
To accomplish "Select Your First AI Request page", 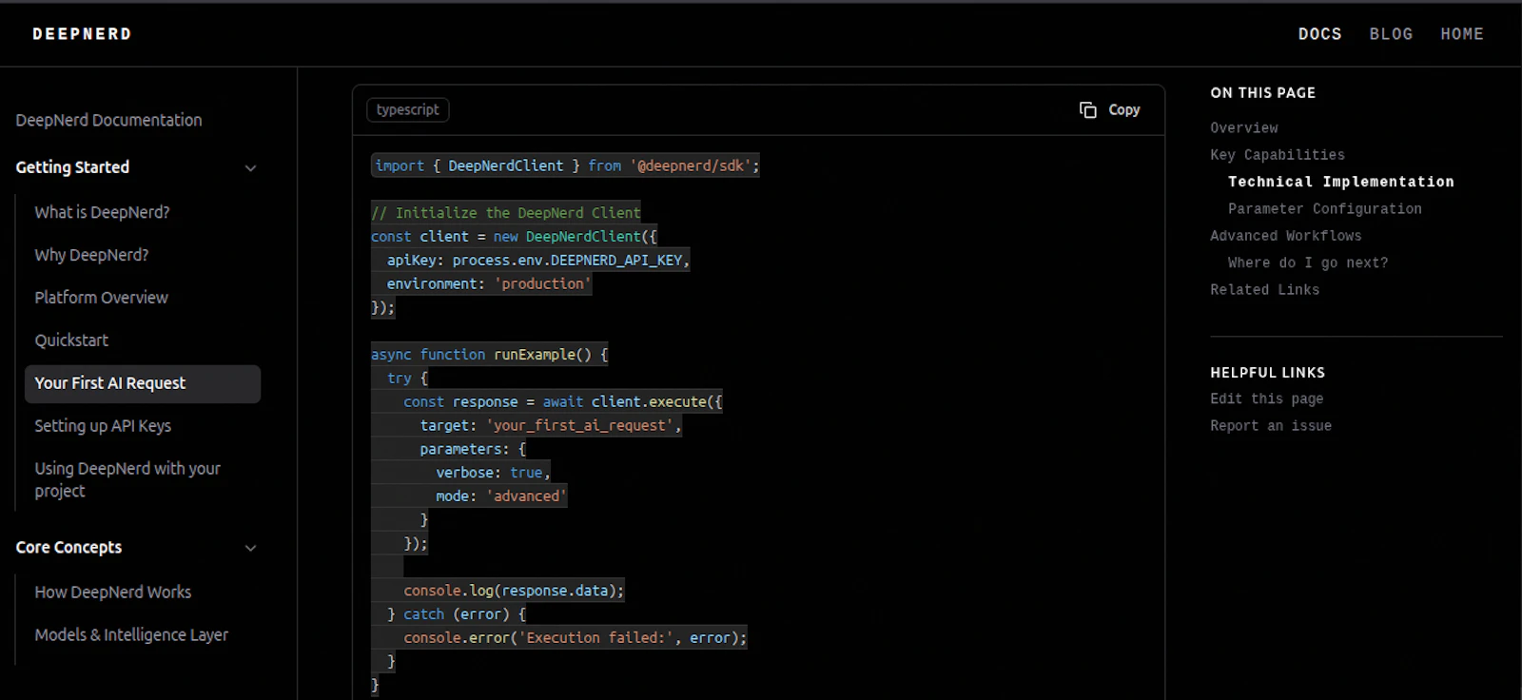I will (x=143, y=383).
